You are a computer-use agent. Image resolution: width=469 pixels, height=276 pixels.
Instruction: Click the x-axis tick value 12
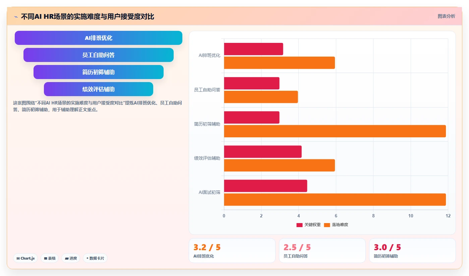[x=448, y=216]
